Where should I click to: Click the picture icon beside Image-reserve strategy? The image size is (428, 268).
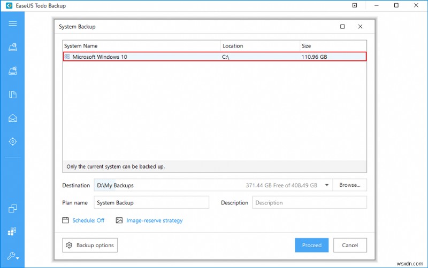coord(119,220)
